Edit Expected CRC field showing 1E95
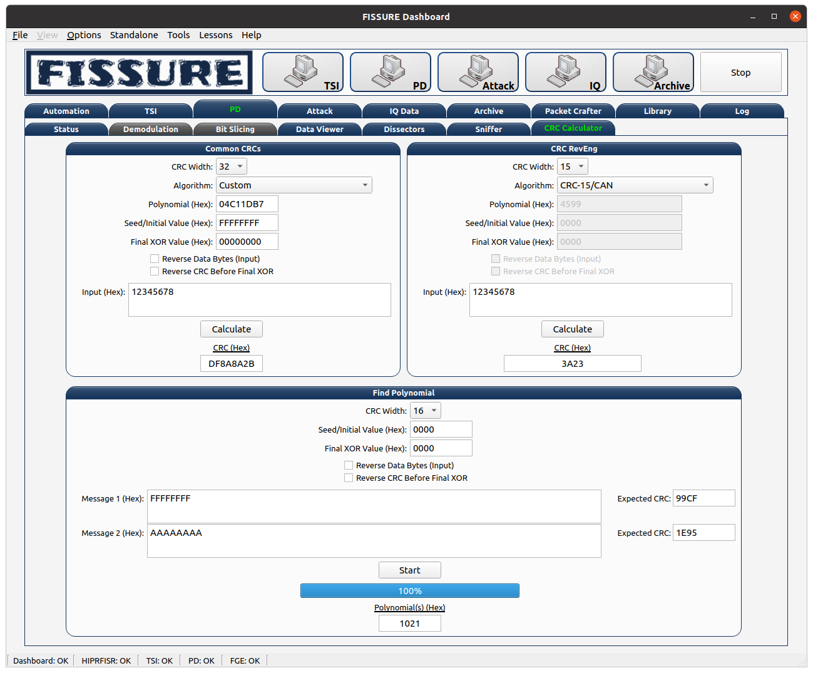813x673 pixels. (x=704, y=533)
